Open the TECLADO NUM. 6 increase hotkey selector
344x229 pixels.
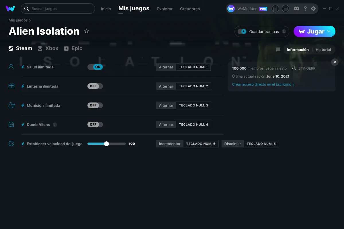tap(201, 144)
